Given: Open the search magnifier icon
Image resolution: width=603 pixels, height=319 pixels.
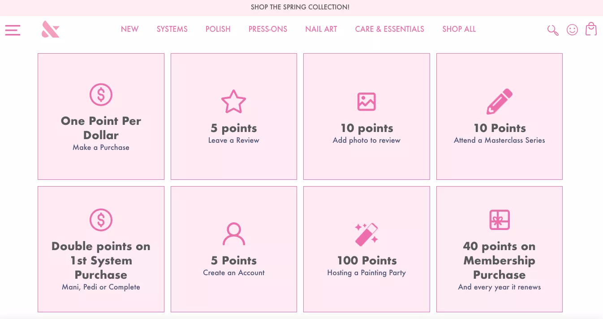Looking at the screenshot, I should click(553, 30).
